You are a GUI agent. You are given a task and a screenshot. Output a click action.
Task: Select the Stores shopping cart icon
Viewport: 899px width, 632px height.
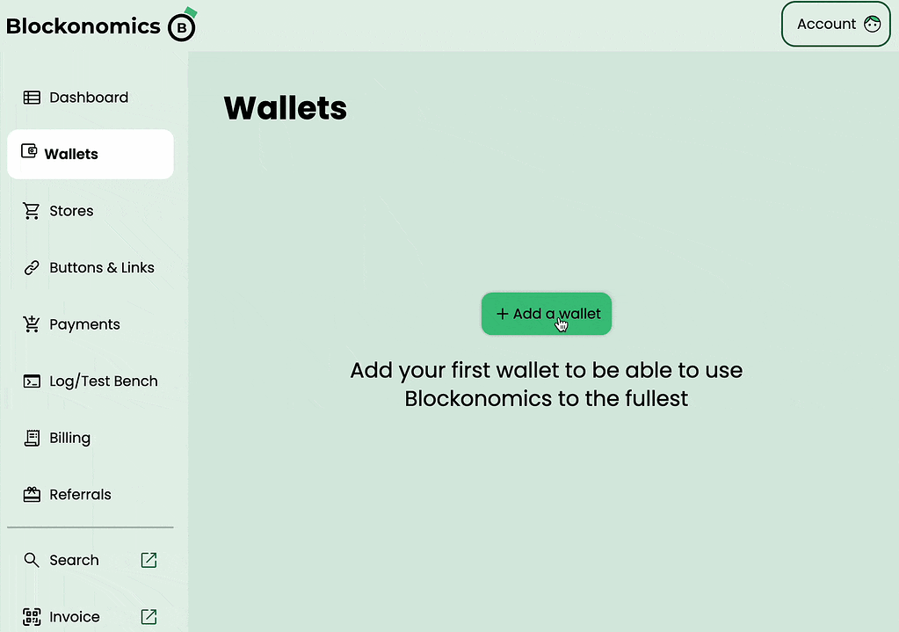(31, 210)
